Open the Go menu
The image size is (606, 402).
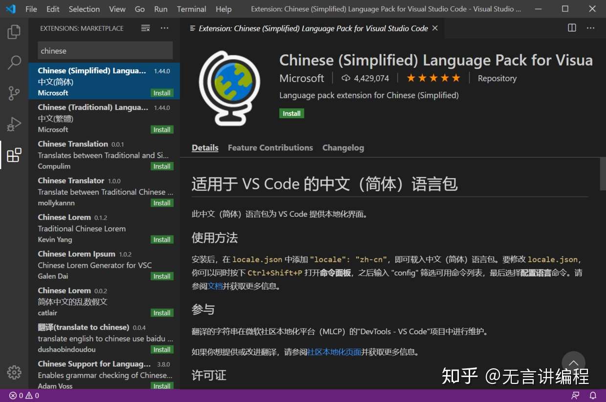[x=140, y=9]
